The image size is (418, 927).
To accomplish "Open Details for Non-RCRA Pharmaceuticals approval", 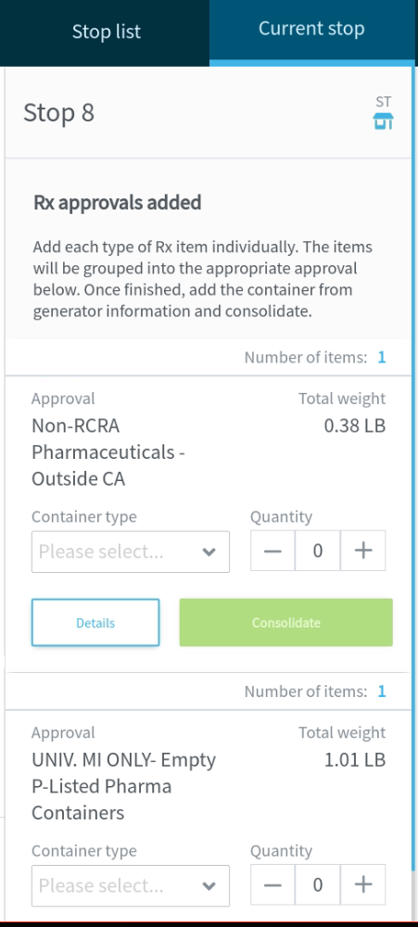I will 95,623.
